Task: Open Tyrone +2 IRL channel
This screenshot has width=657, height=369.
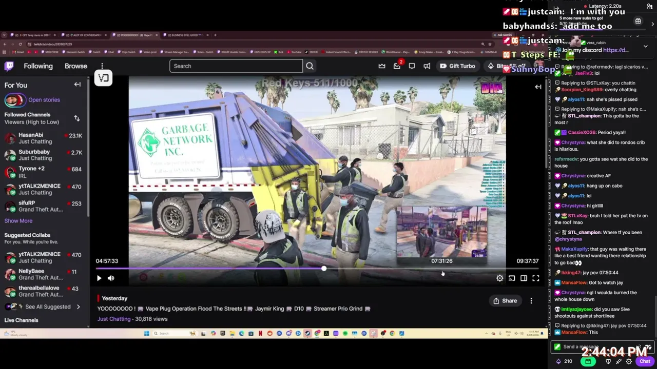Action: tap(43, 172)
